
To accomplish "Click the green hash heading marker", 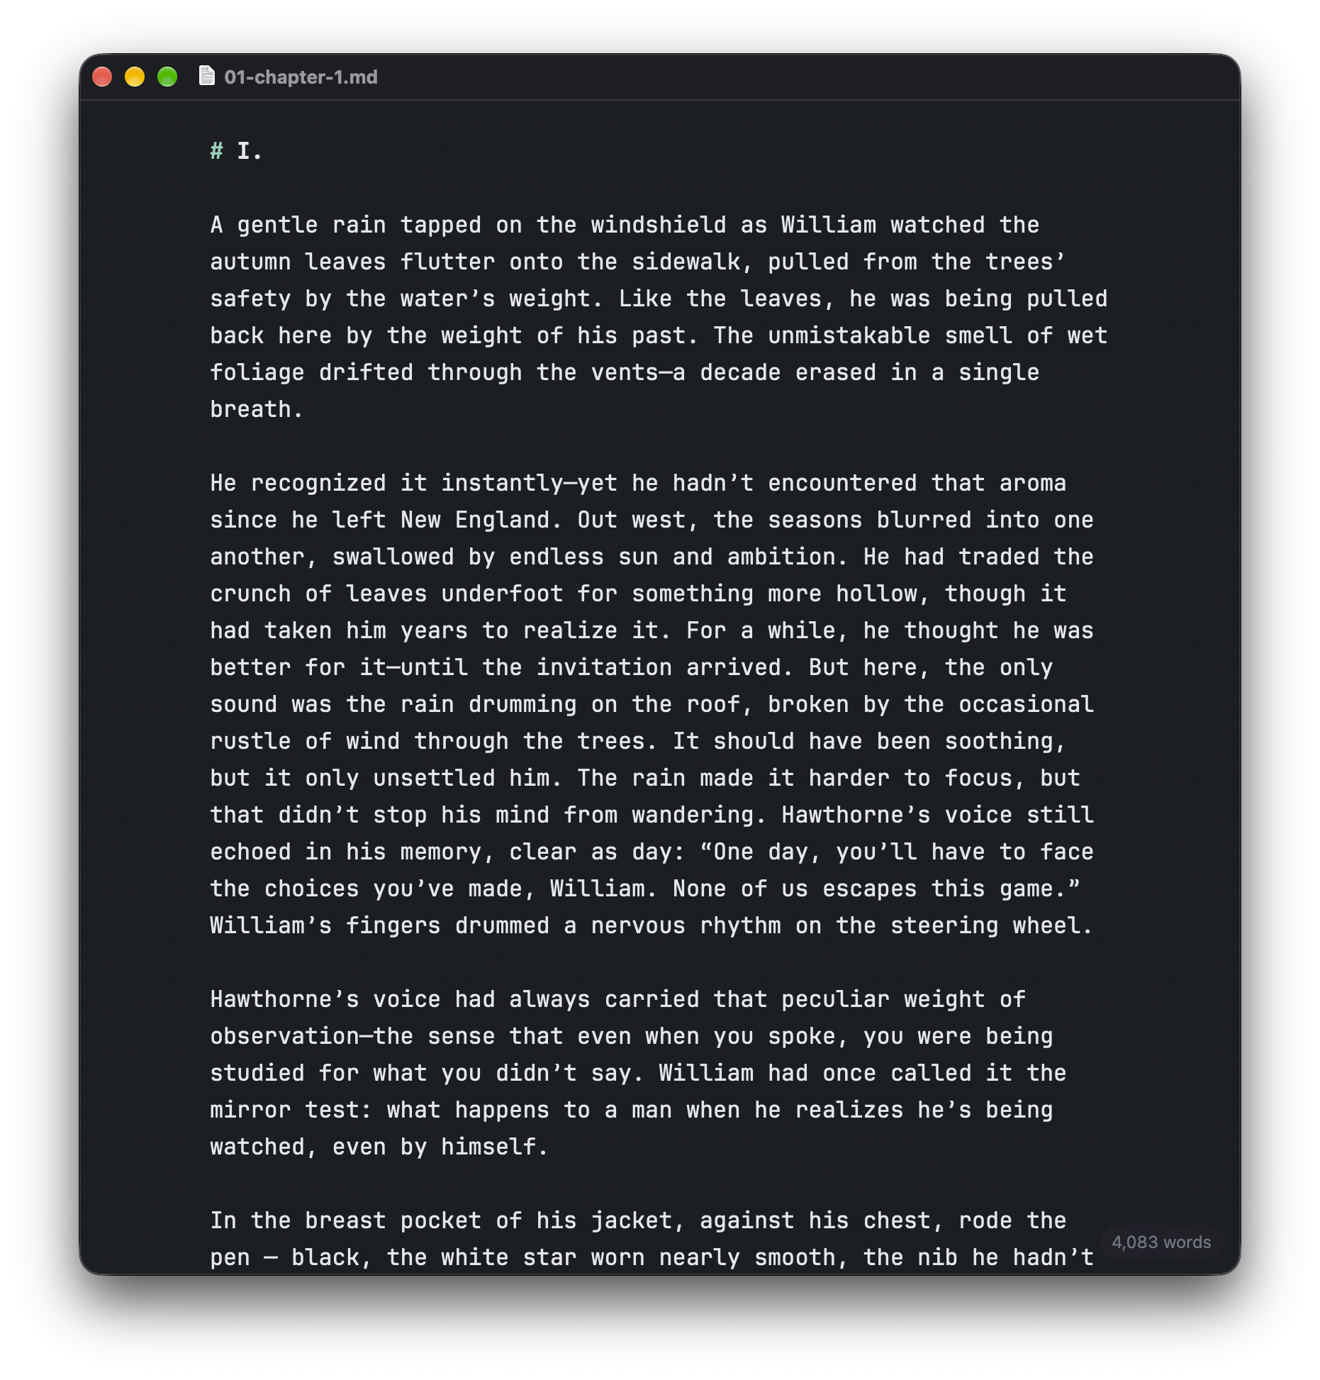I will (x=216, y=151).
